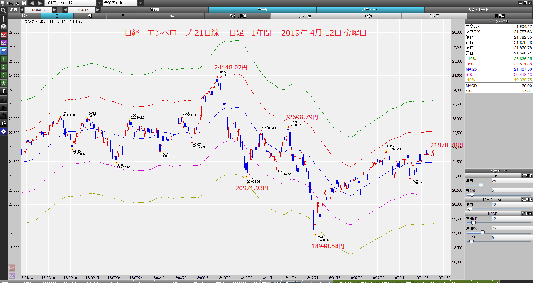Adjust the 幅(%) slider
This screenshot has width=533, height=283.
[x=472, y=195]
